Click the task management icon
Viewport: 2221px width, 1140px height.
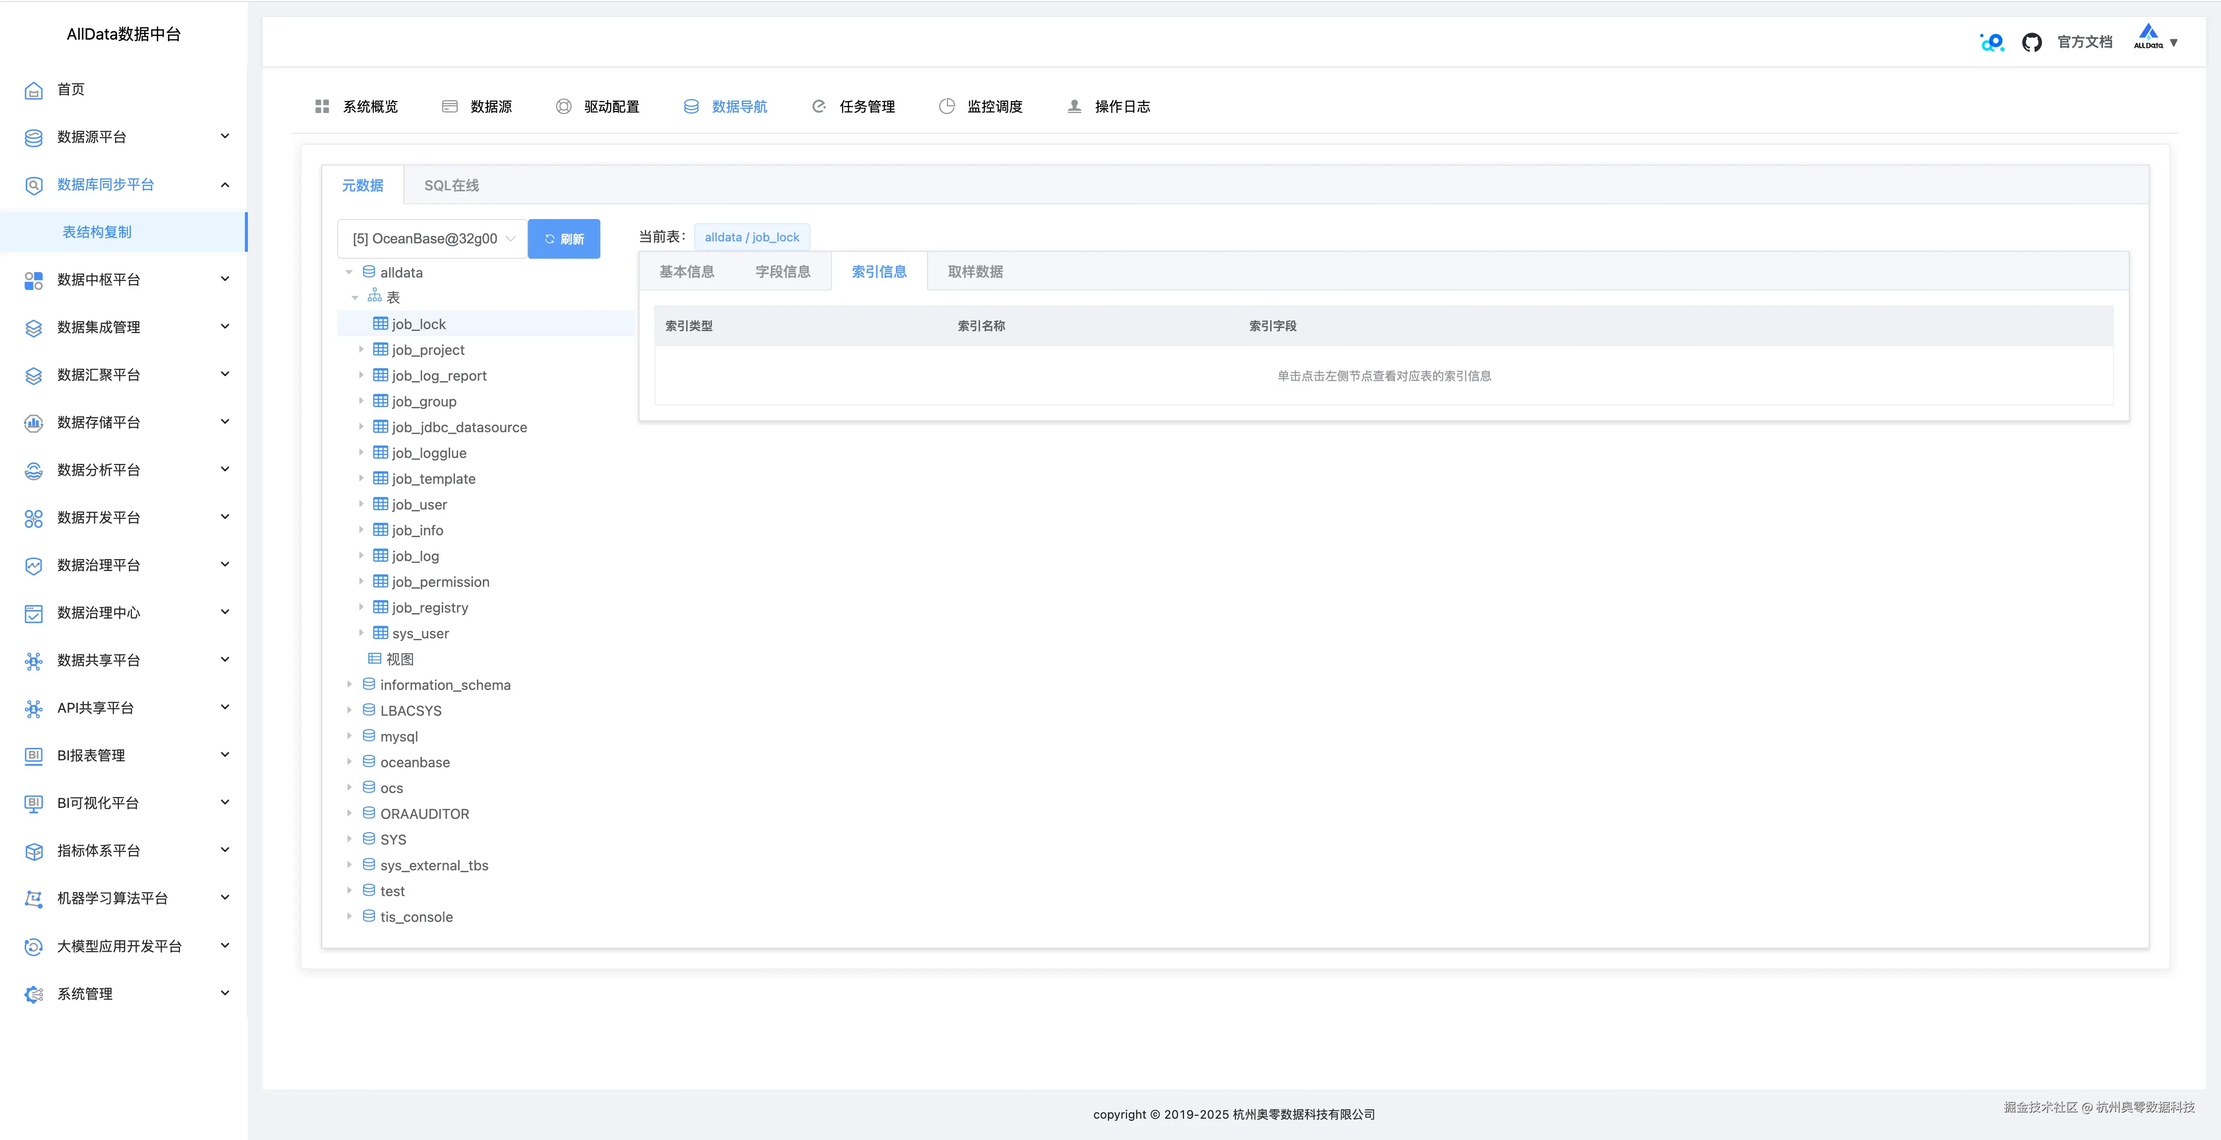coord(818,106)
